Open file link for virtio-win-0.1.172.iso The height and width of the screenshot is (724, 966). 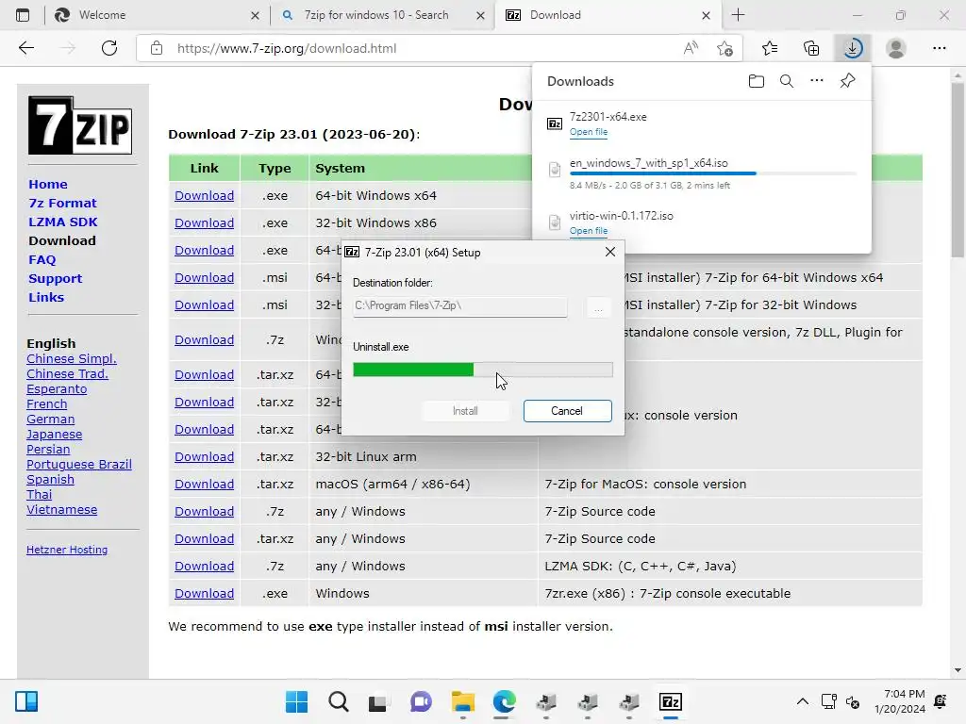point(589,231)
